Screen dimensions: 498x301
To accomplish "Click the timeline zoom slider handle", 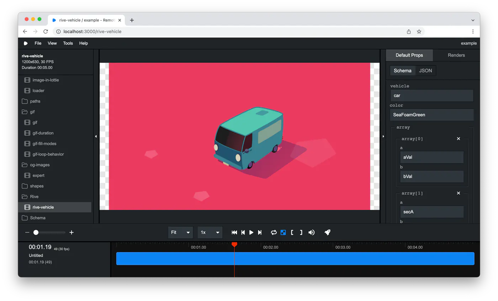I will point(36,232).
